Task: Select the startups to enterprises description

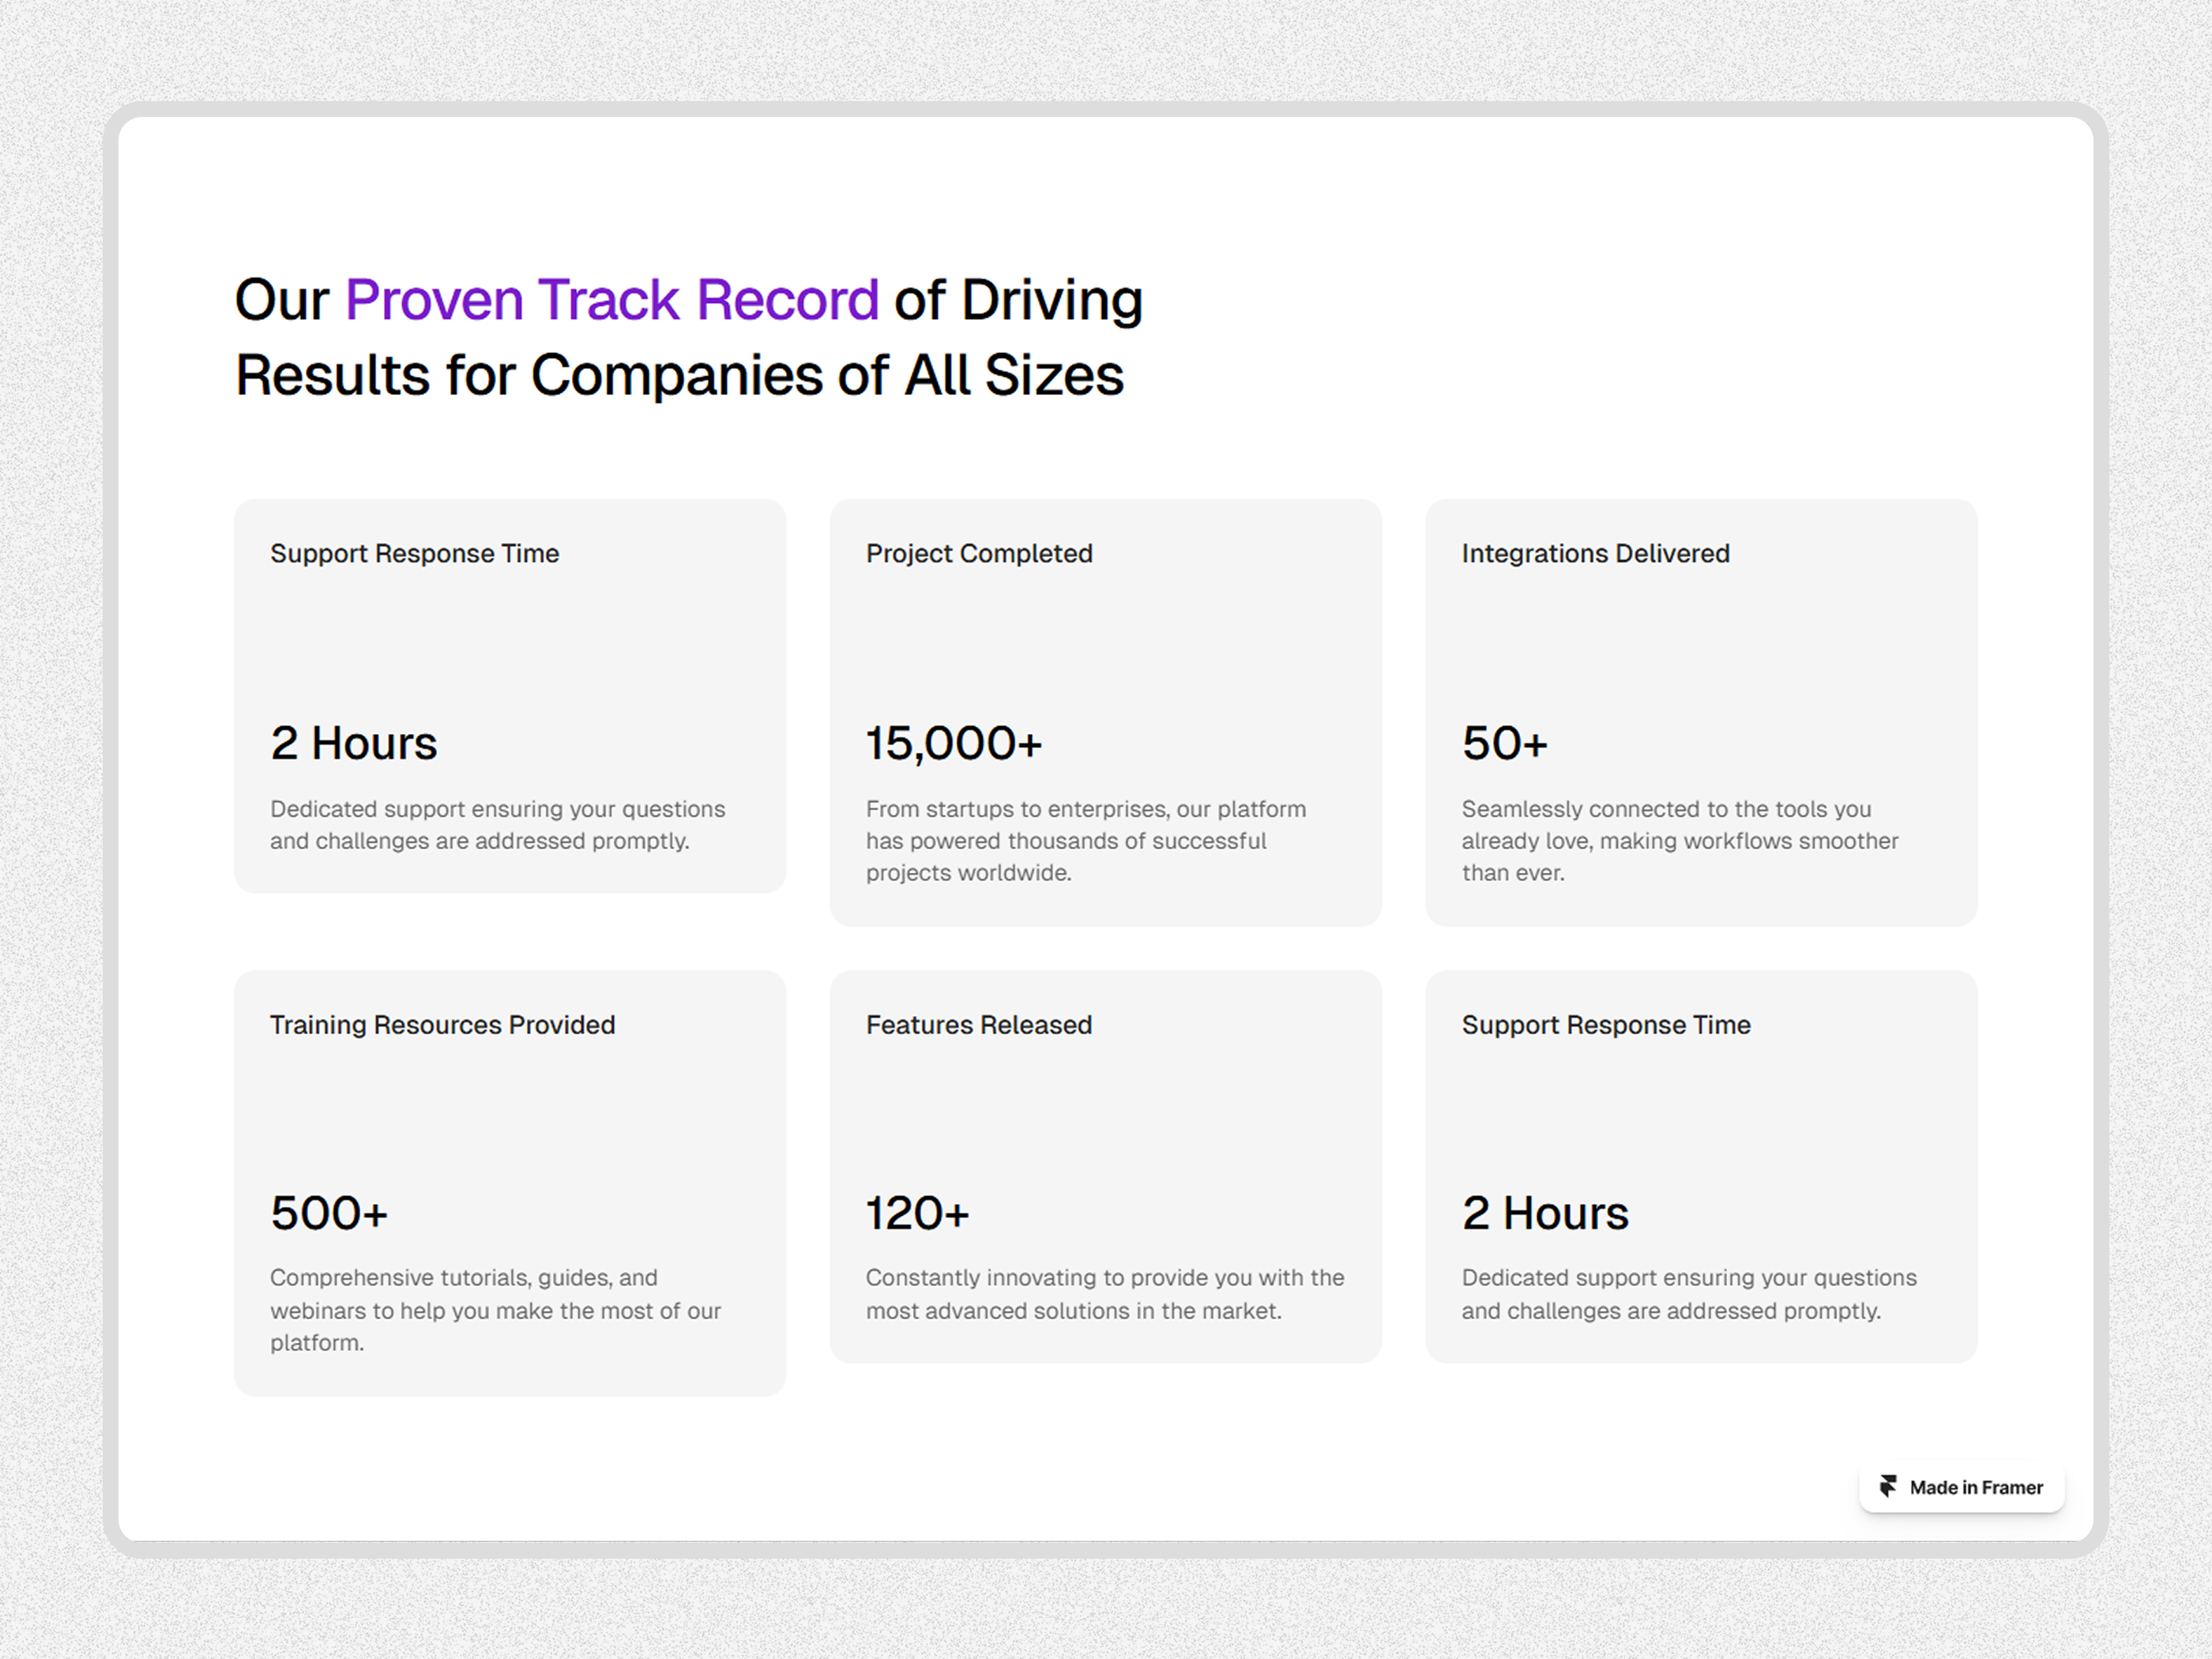Action: (1085, 840)
